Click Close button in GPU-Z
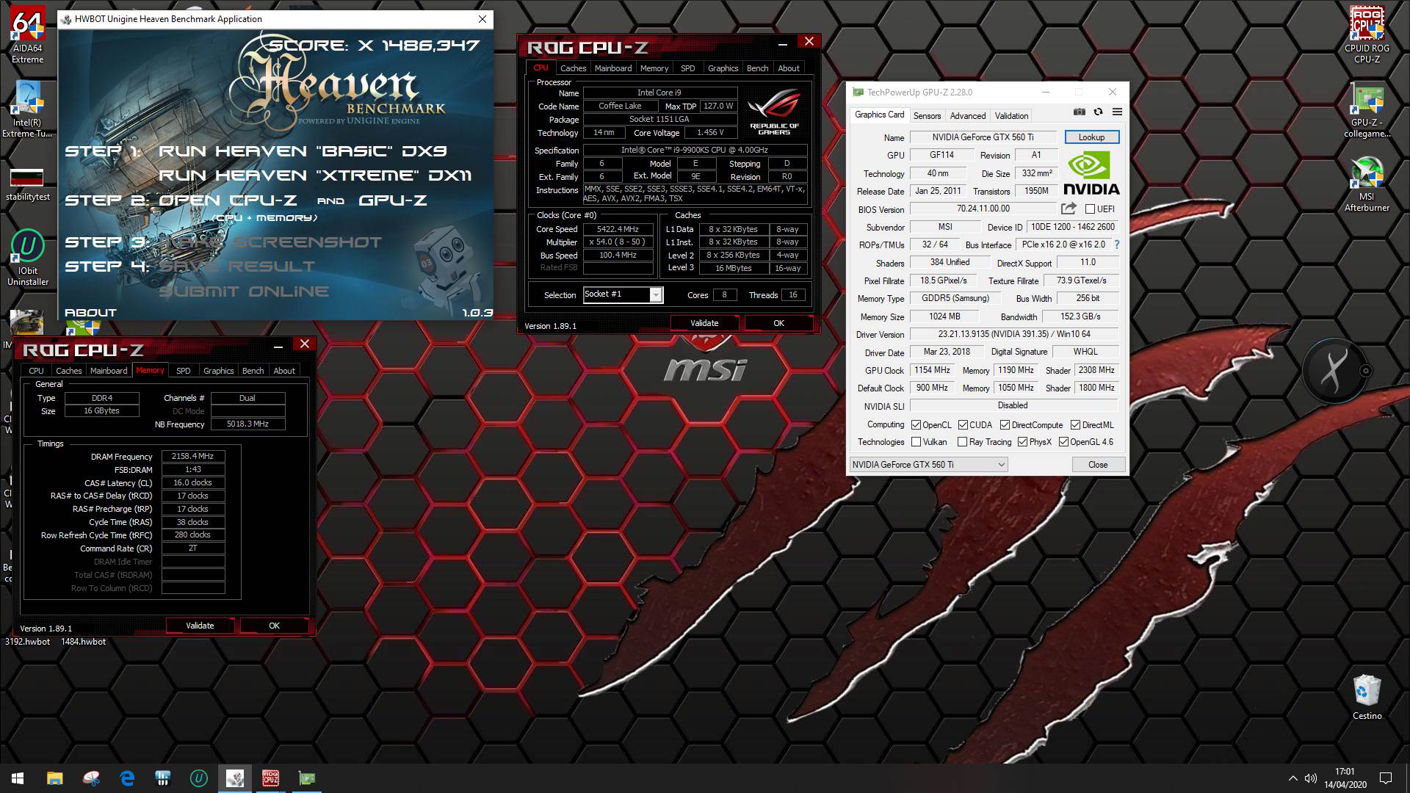This screenshot has height=793, width=1410. [x=1098, y=465]
